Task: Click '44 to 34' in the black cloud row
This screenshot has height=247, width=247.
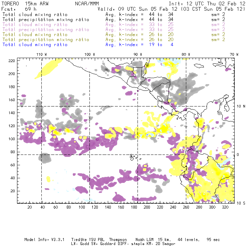Action: pyautogui.click(x=161, y=14)
